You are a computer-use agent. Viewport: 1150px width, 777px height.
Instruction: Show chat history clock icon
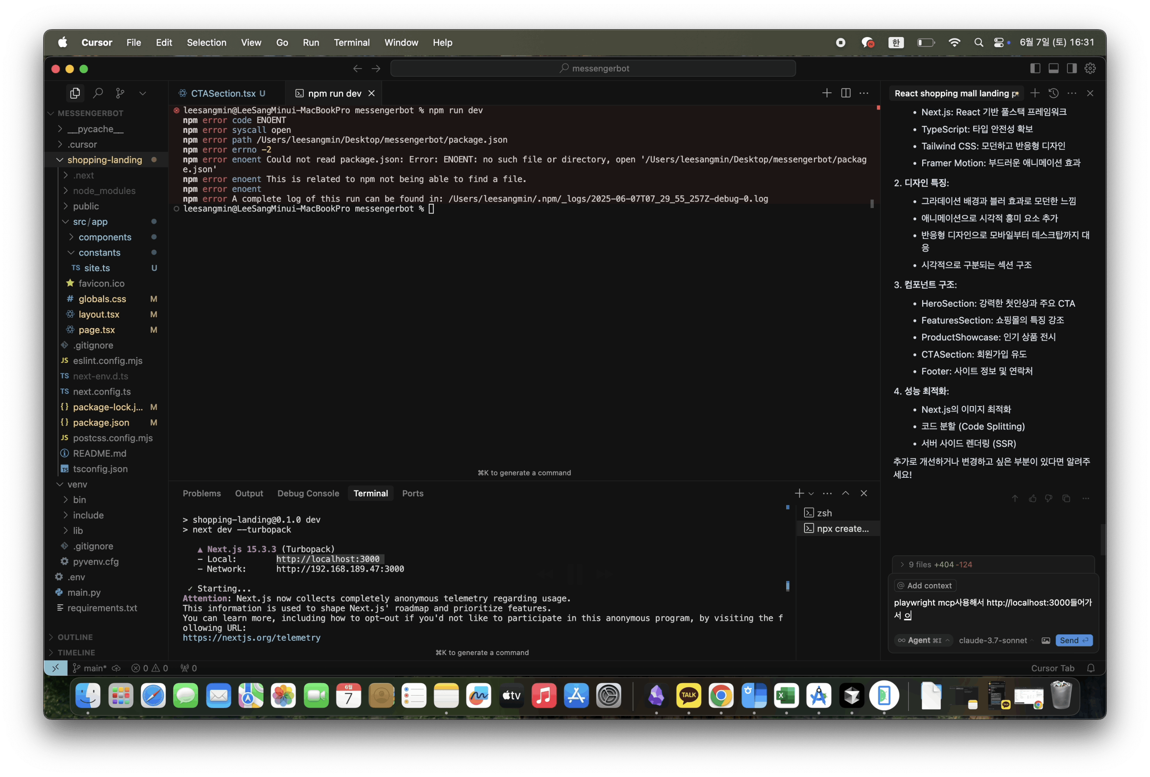click(x=1053, y=93)
